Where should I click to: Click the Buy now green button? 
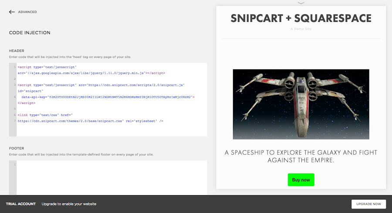pyautogui.click(x=301, y=180)
